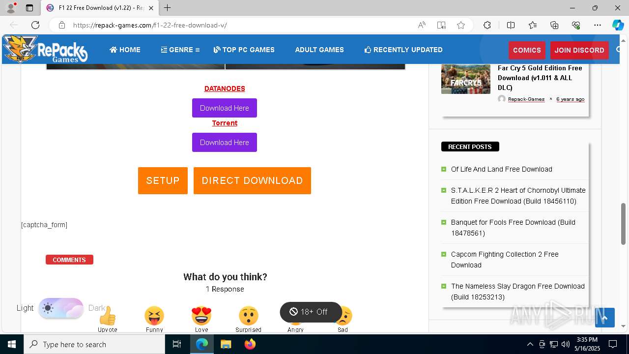Open File Explorer from taskbar

click(x=226, y=344)
